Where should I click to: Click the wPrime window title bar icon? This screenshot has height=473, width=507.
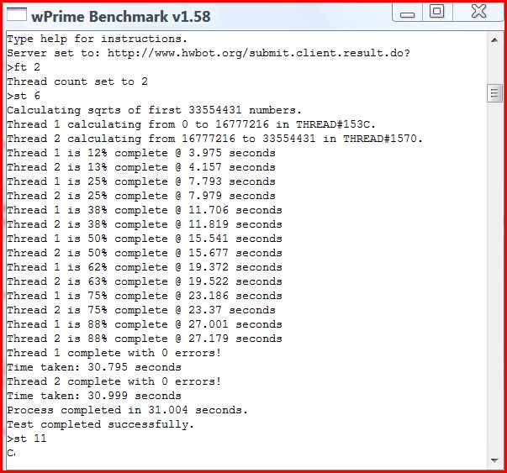click(x=17, y=14)
